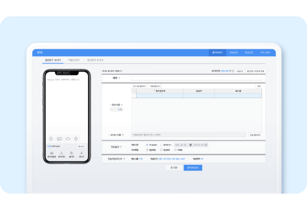Click the blue 문자보내기 send button

(x=193, y=168)
